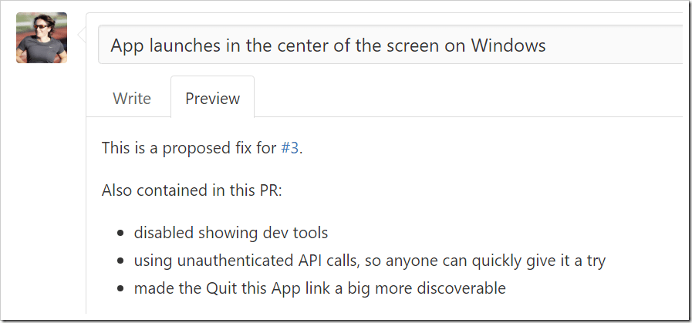Click the bullet before "using unauthenticated API calls"
Viewport: 692px width, 323px height.
120,261
